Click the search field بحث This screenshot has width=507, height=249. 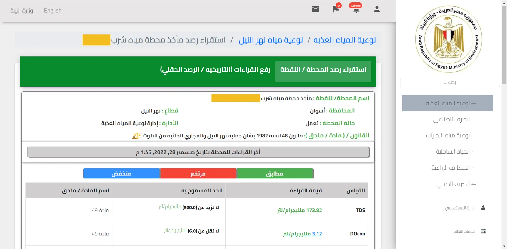pyautogui.click(x=450, y=82)
